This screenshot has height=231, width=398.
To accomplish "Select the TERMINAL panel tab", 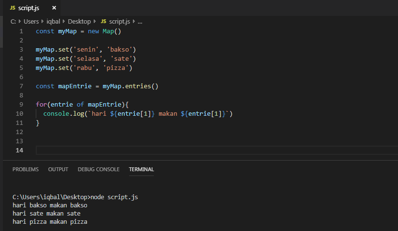I will (x=141, y=169).
